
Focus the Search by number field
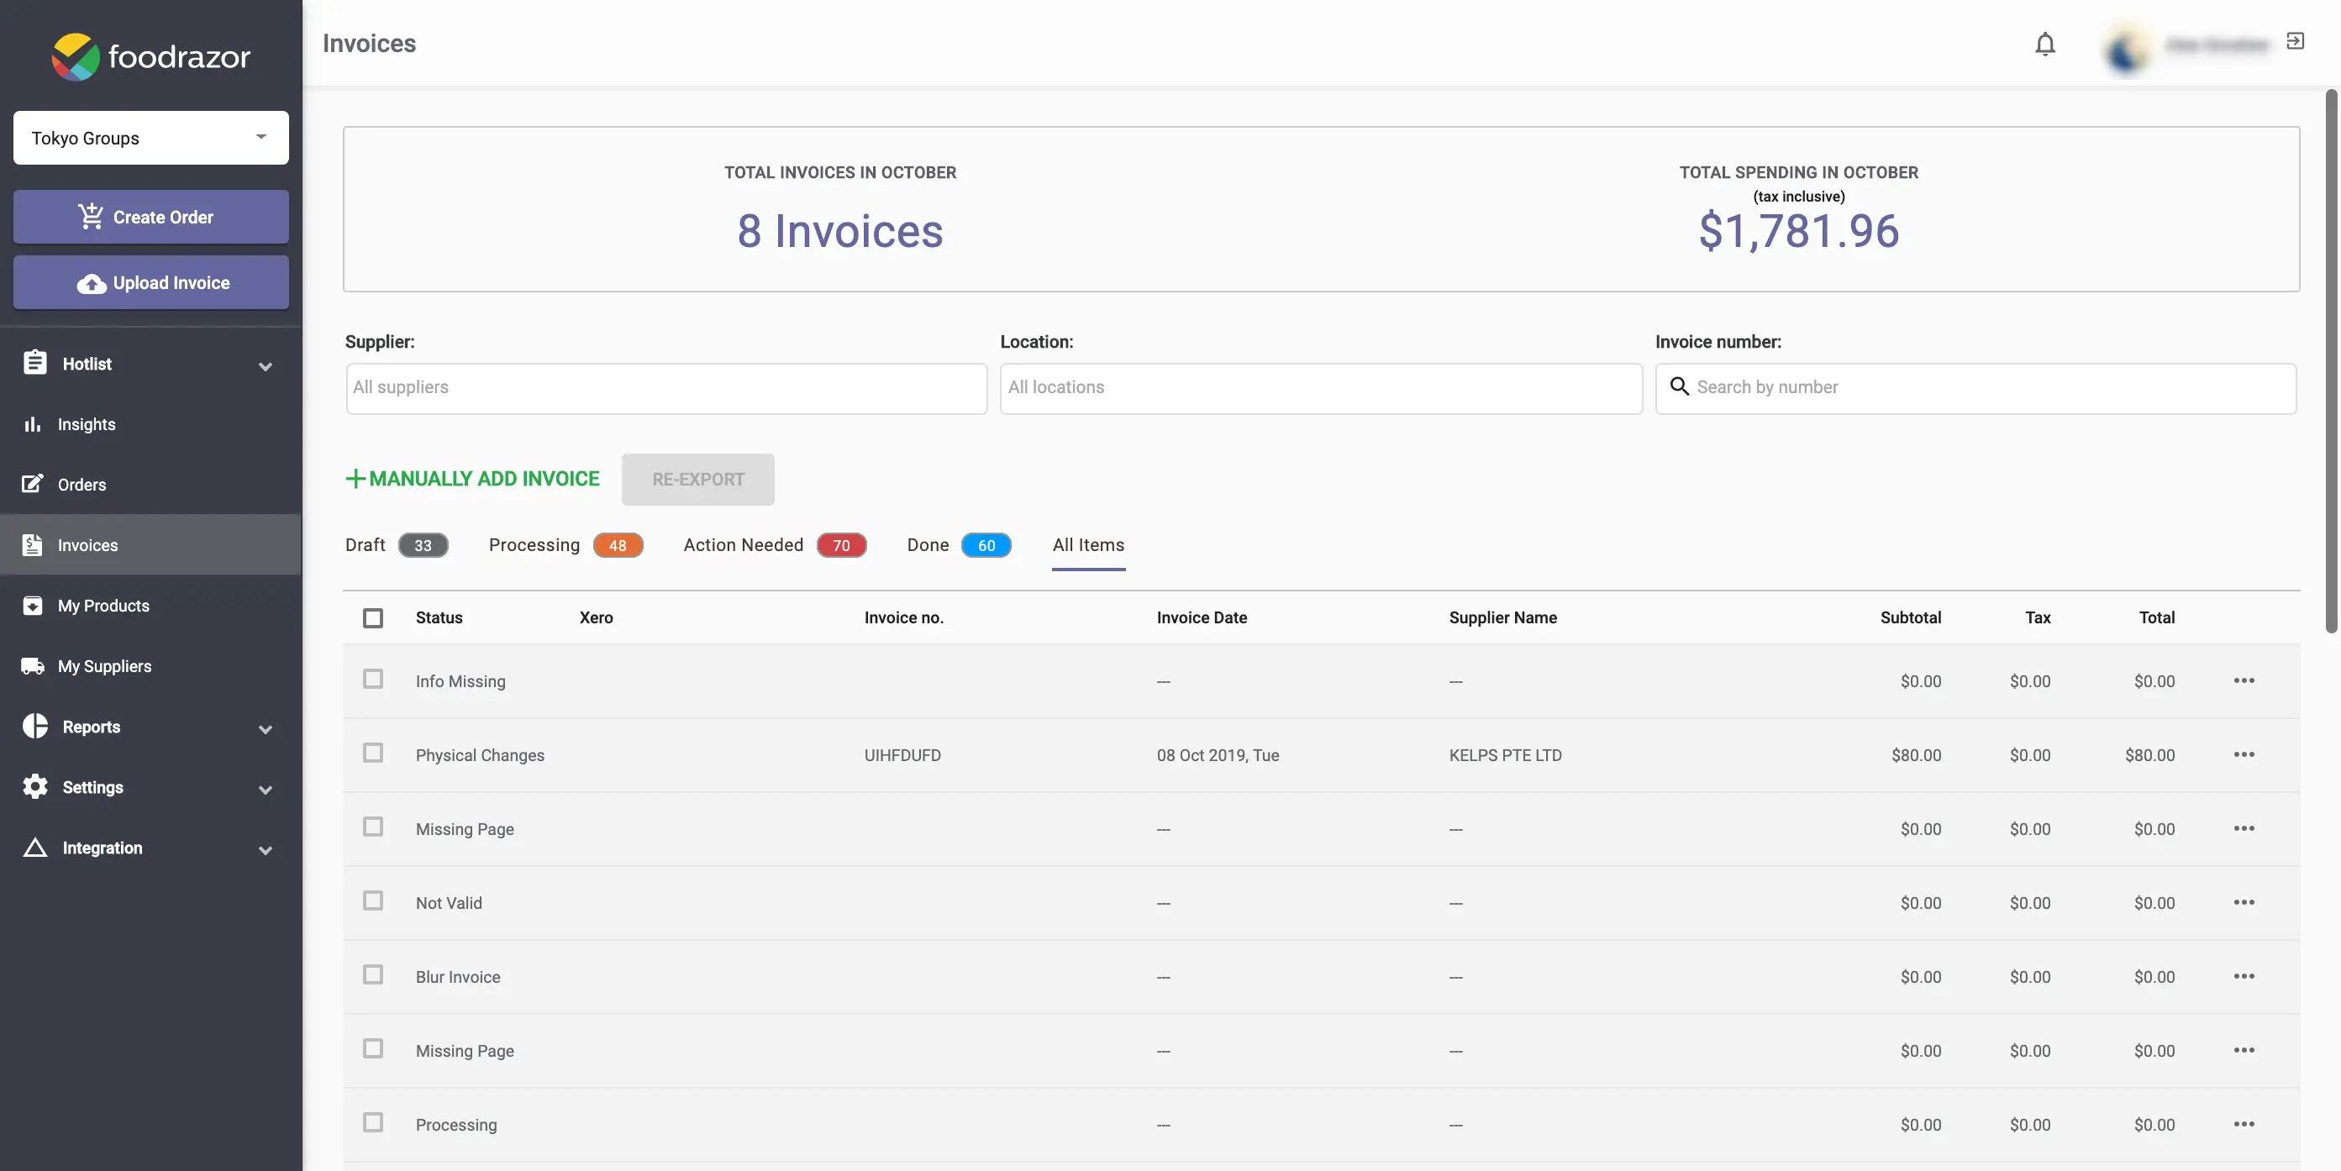(x=1975, y=389)
